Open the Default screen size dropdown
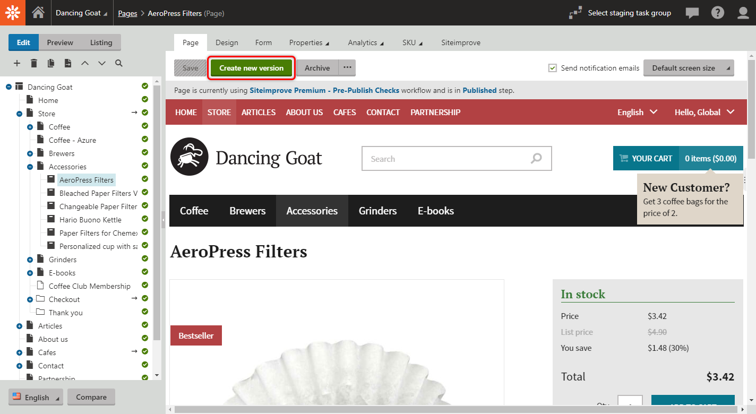756x414 pixels. [x=689, y=68]
